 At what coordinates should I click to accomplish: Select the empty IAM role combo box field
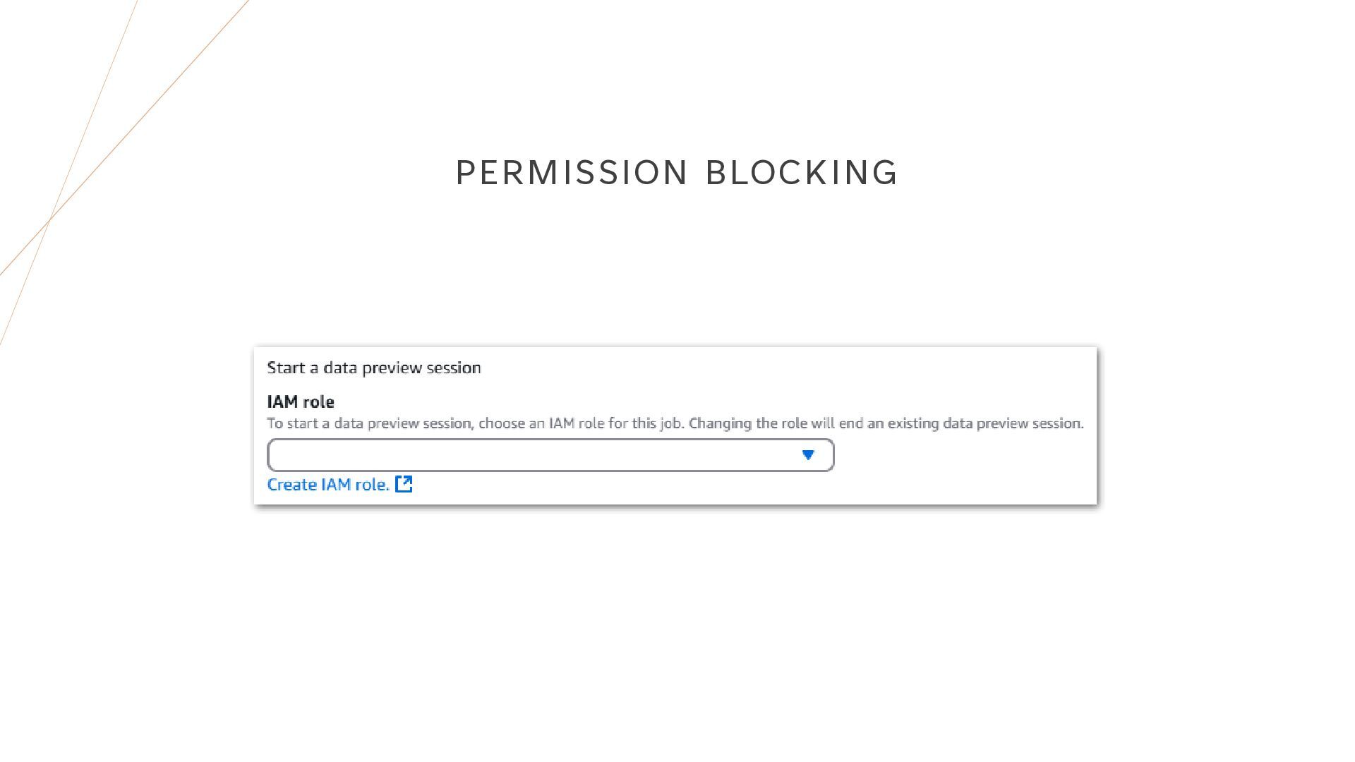tap(550, 455)
